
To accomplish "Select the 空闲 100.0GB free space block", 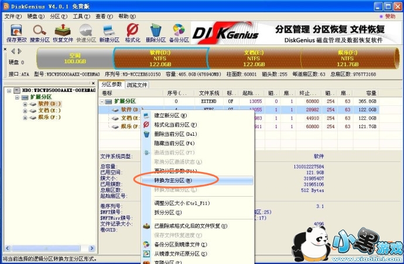I will tap(75, 59).
